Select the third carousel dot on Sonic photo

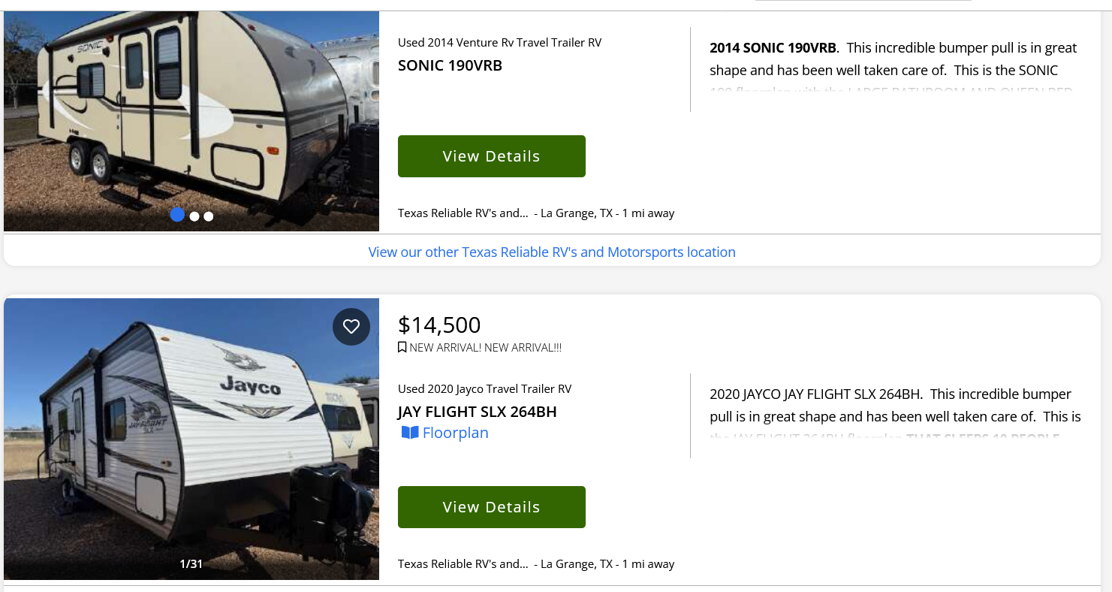(x=209, y=216)
